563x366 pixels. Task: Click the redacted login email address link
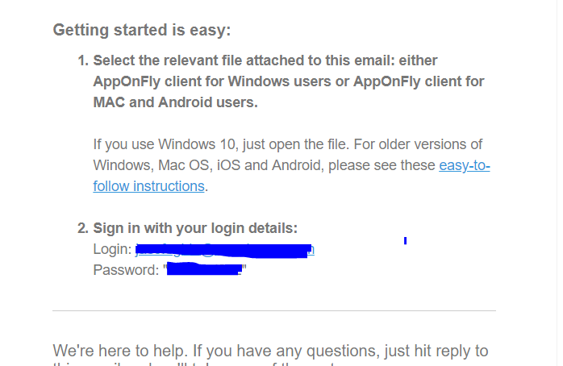tap(224, 250)
